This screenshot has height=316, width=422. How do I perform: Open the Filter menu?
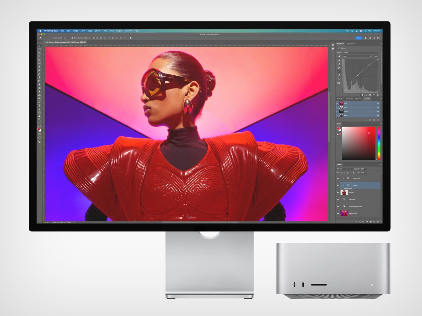coord(105,31)
